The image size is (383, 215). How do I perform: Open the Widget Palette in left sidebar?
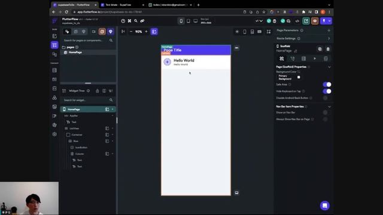pos(54,36)
